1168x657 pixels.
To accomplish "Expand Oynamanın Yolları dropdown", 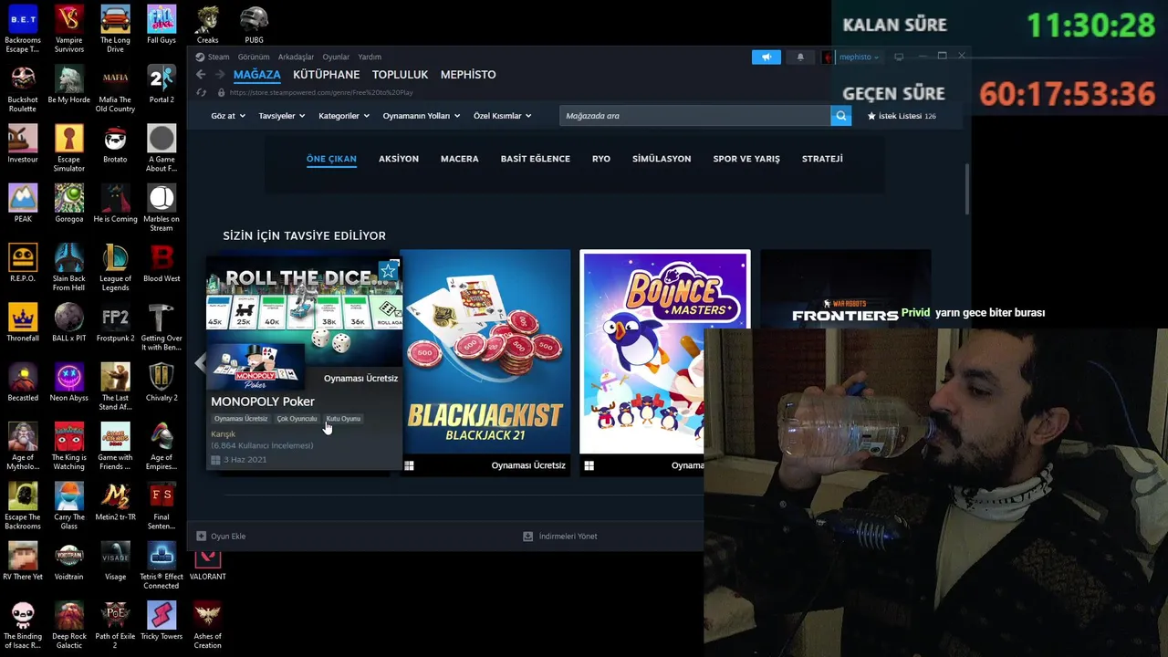I will (x=422, y=116).
